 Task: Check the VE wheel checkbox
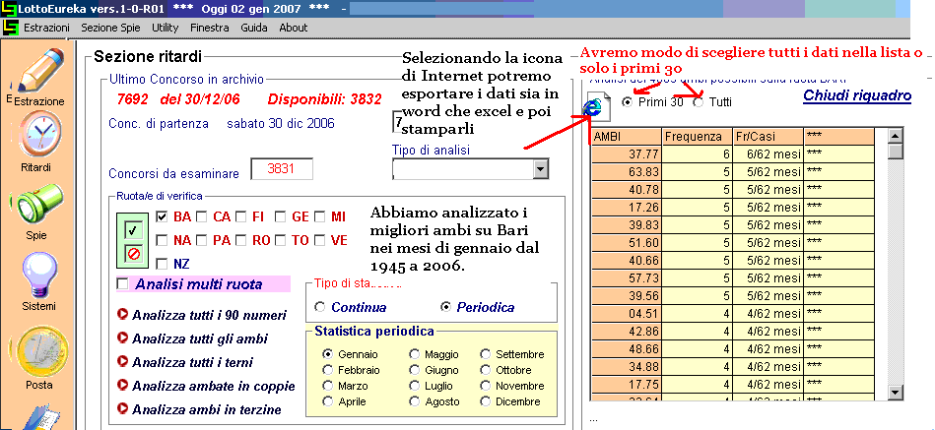(x=320, y=240)
